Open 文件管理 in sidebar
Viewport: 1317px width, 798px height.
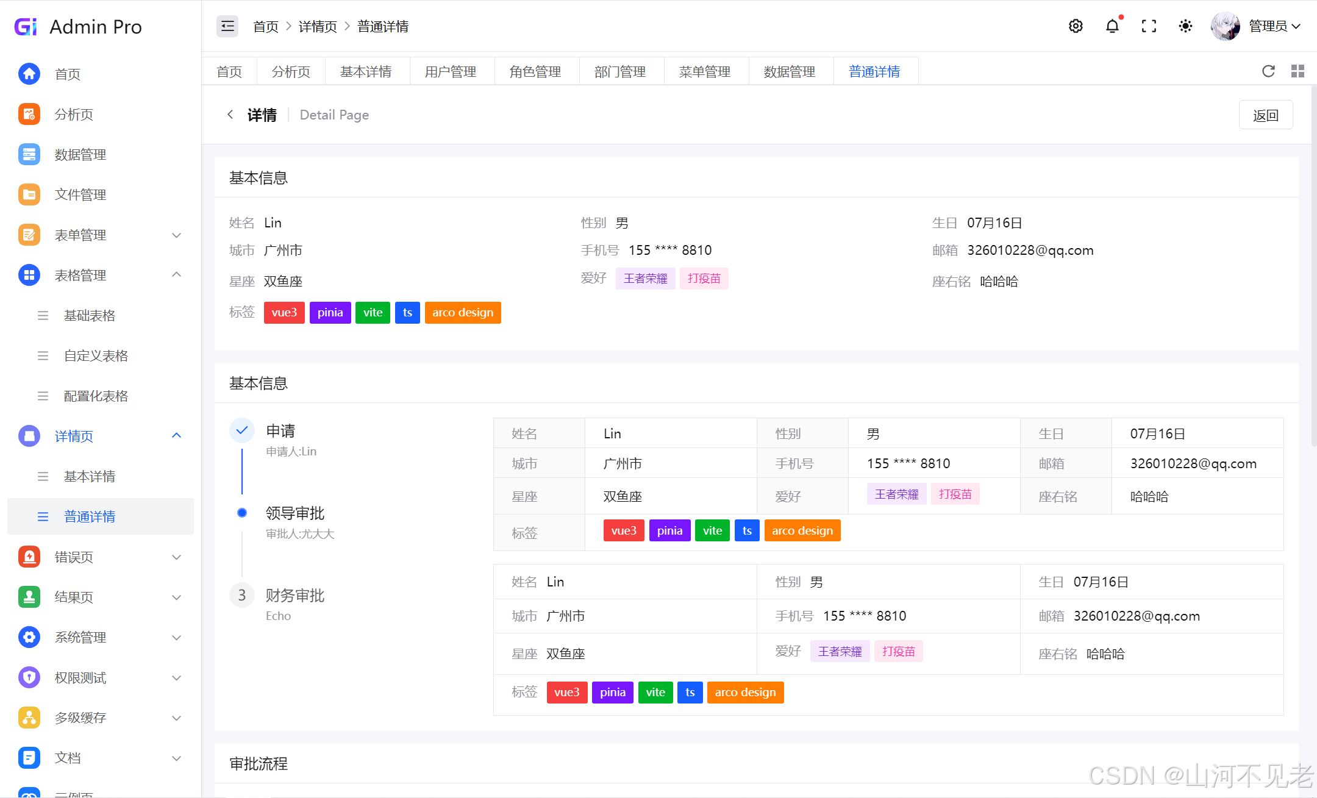(80, 194)
